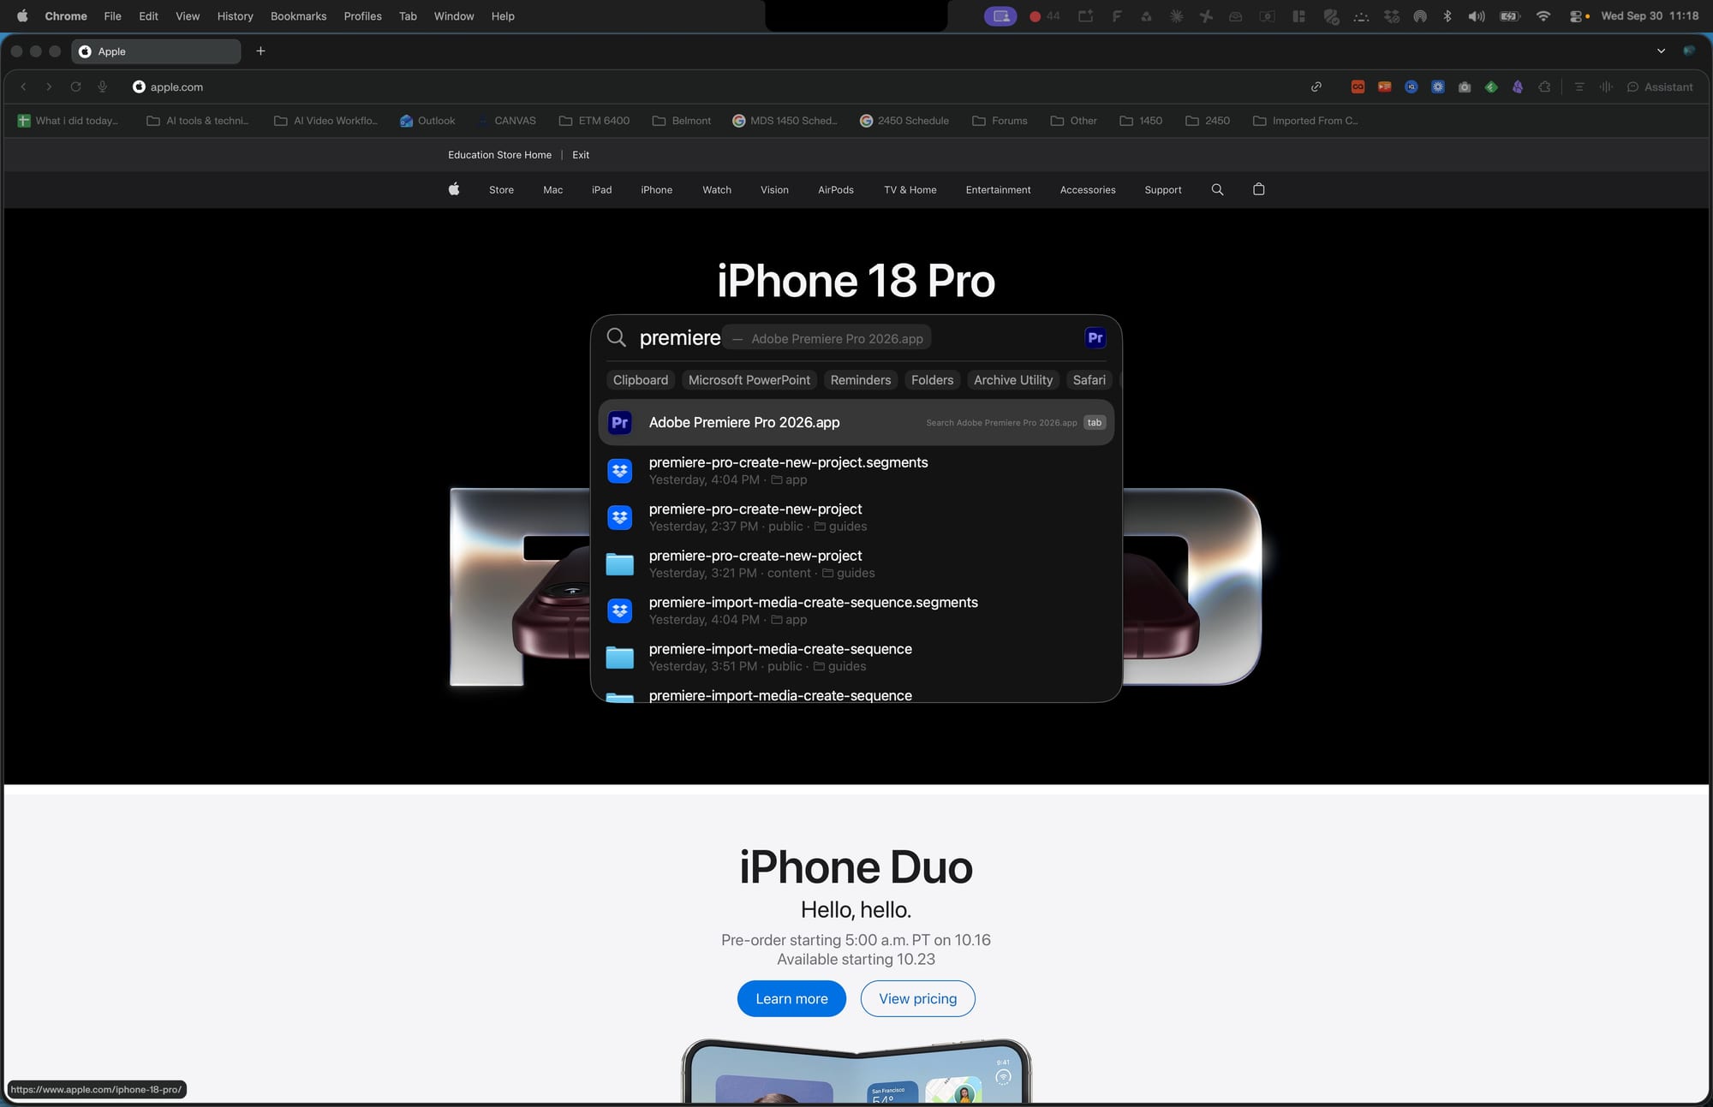
Task: Click the waveform icon beside Assistant
Action: (x=1606, y=86)
